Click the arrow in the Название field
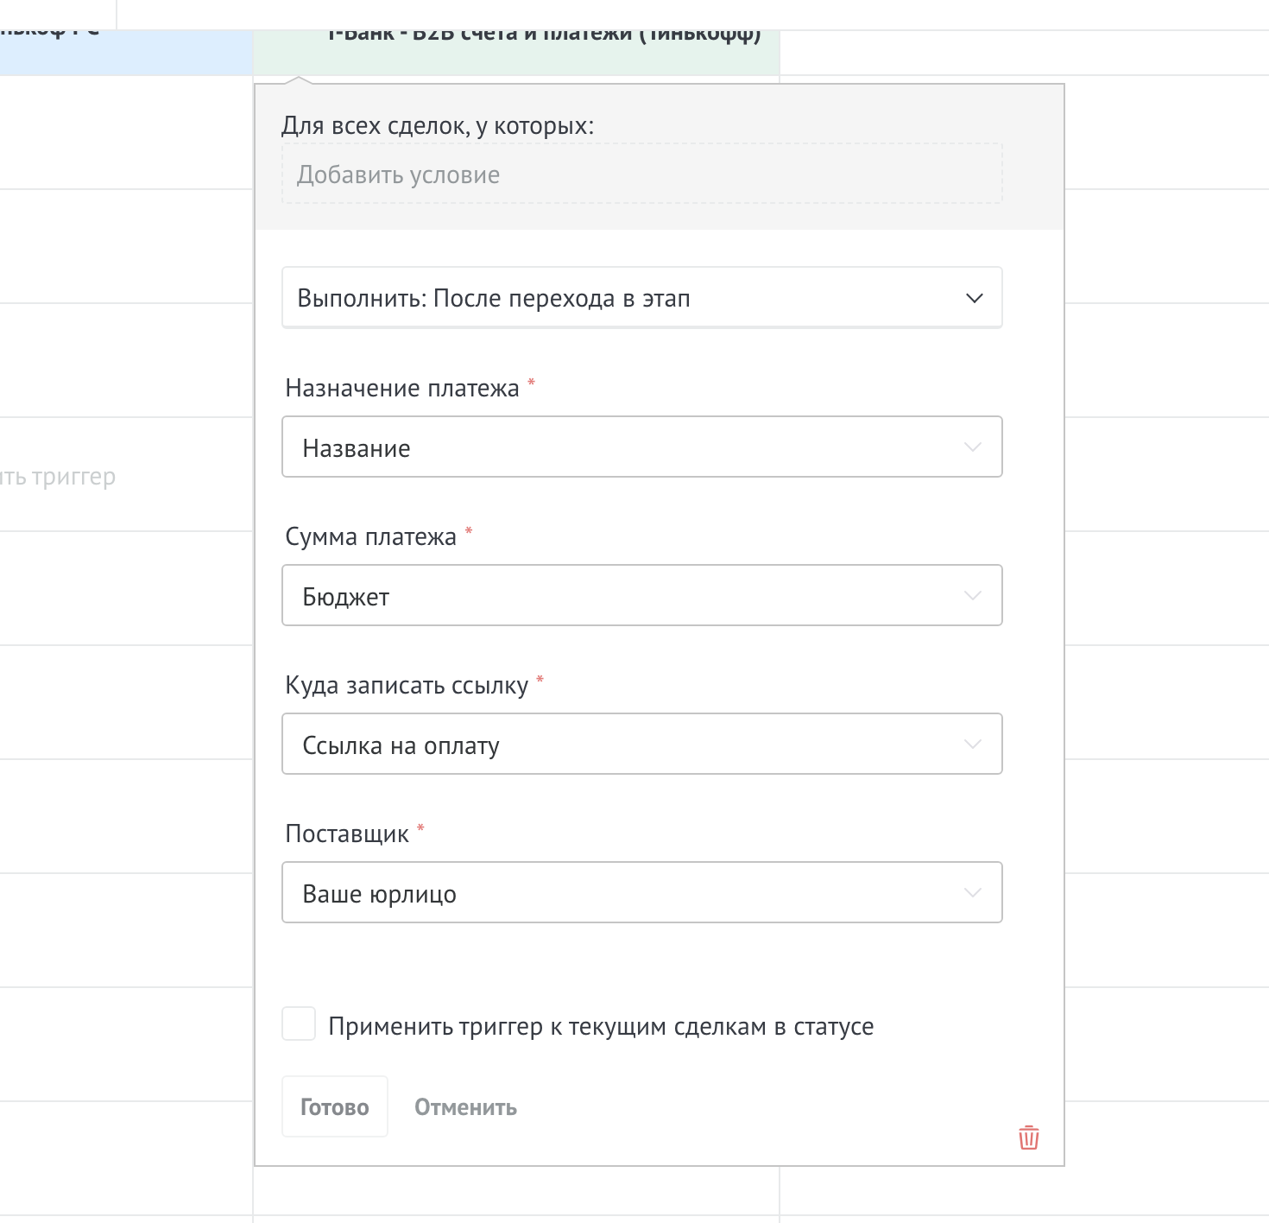This screenshot has height=1223, width=1269. click(x=972, y=447)
